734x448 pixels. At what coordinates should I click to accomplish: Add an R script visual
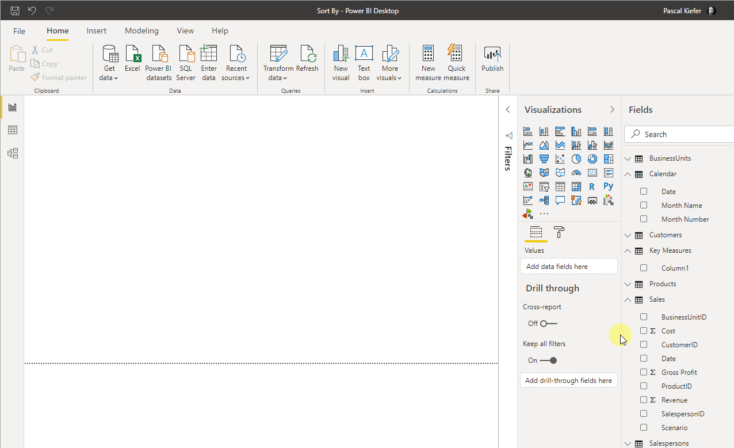592,186
